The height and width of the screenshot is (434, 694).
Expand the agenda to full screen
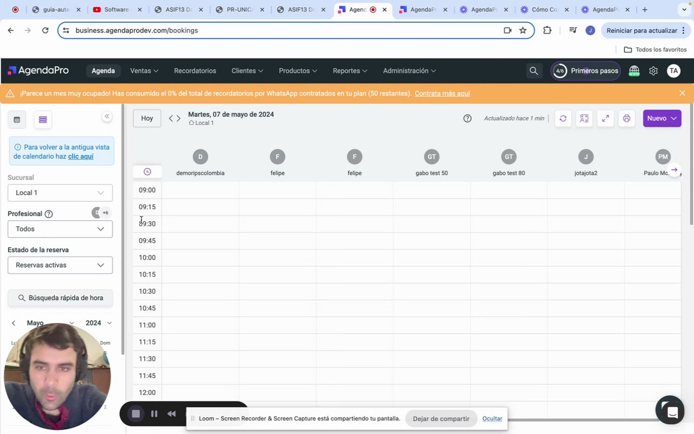tap(605, 118)
